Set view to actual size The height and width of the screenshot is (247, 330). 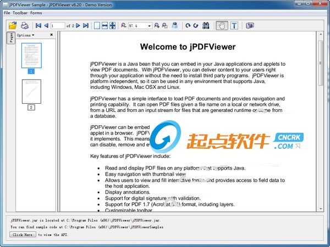tap(97, 26)
